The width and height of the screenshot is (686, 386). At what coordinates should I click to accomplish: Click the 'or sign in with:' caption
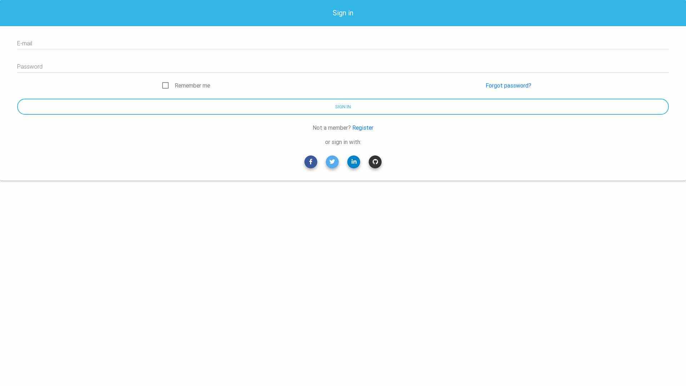(x=343, y=142)
